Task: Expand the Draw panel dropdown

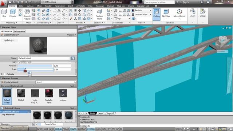Action: [x=60, y=23]
